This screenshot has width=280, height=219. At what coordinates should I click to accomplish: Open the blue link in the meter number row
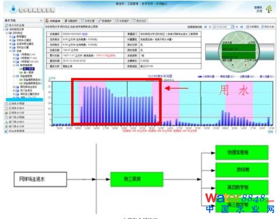coord(85,34)
